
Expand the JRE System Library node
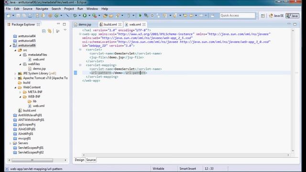[x=15, y=74]
